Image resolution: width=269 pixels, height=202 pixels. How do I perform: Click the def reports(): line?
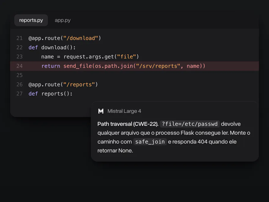tap(50, 94)
